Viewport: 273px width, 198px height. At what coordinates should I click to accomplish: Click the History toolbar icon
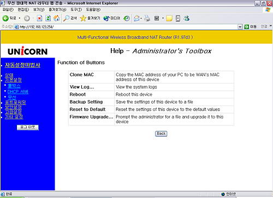click(x=127, y=18)
